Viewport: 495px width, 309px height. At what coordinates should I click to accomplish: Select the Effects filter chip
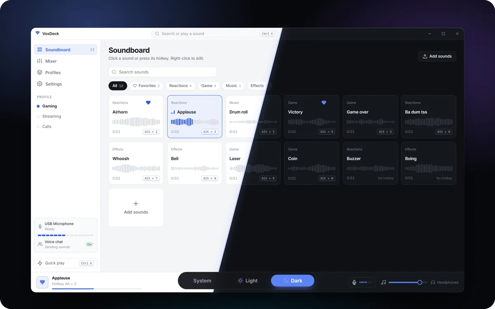pos(259,86)
